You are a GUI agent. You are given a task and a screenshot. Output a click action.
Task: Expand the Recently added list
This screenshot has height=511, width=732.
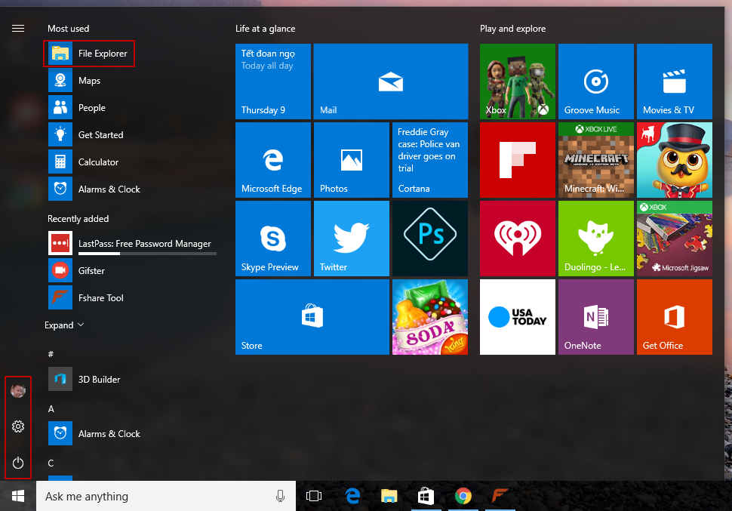point(64,325)
